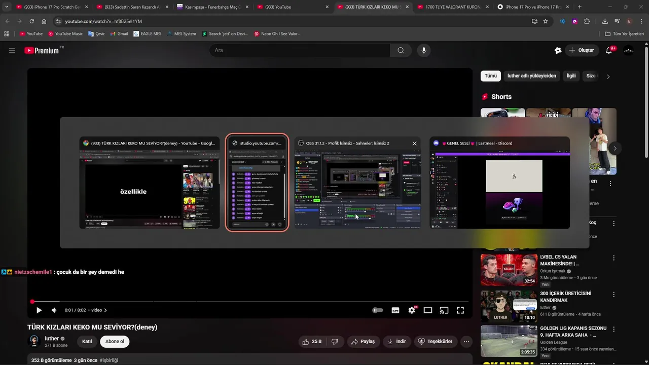Screen dimensions: 649x365
Task: Switch to TÜRK KIZLARI YouTube window thumbnail
Action: 150,183
